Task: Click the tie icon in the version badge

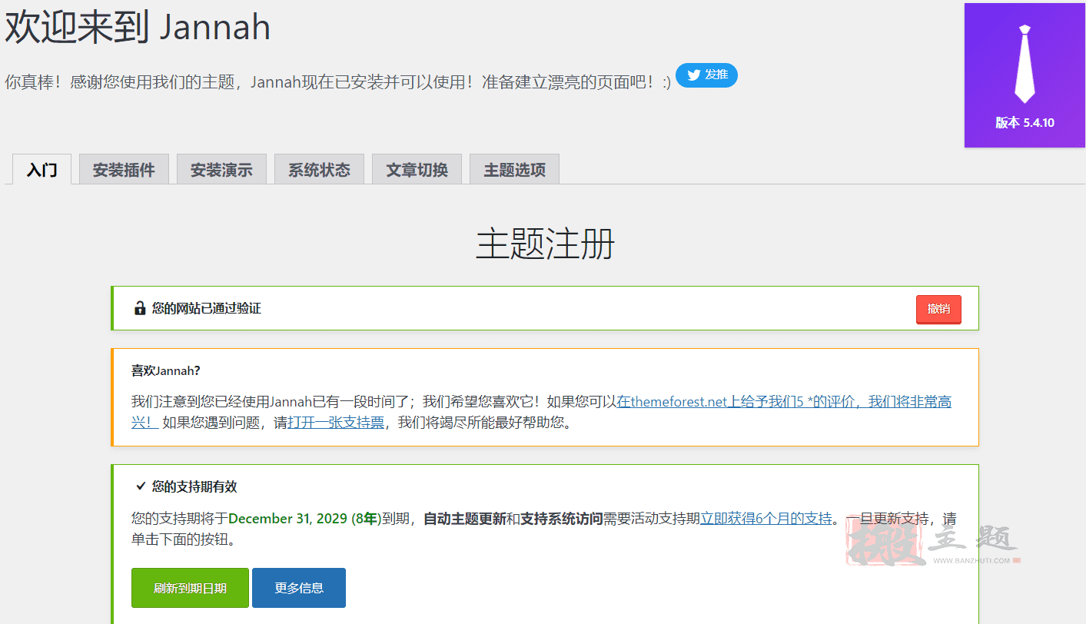Action: (1025, 64)
